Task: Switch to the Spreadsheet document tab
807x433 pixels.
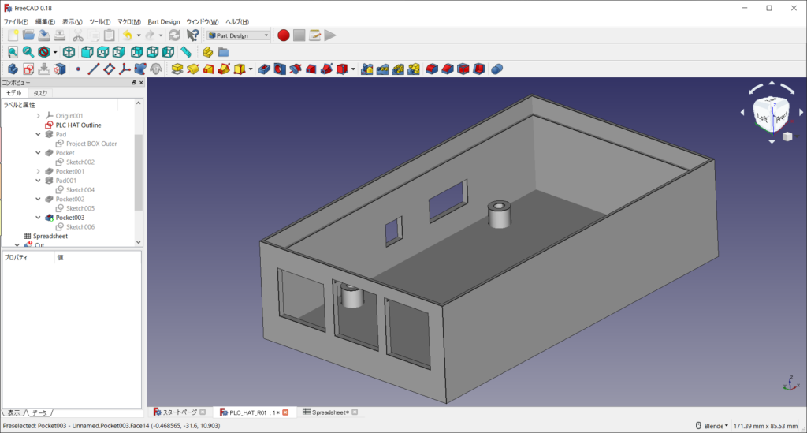Action: (330, 412)
